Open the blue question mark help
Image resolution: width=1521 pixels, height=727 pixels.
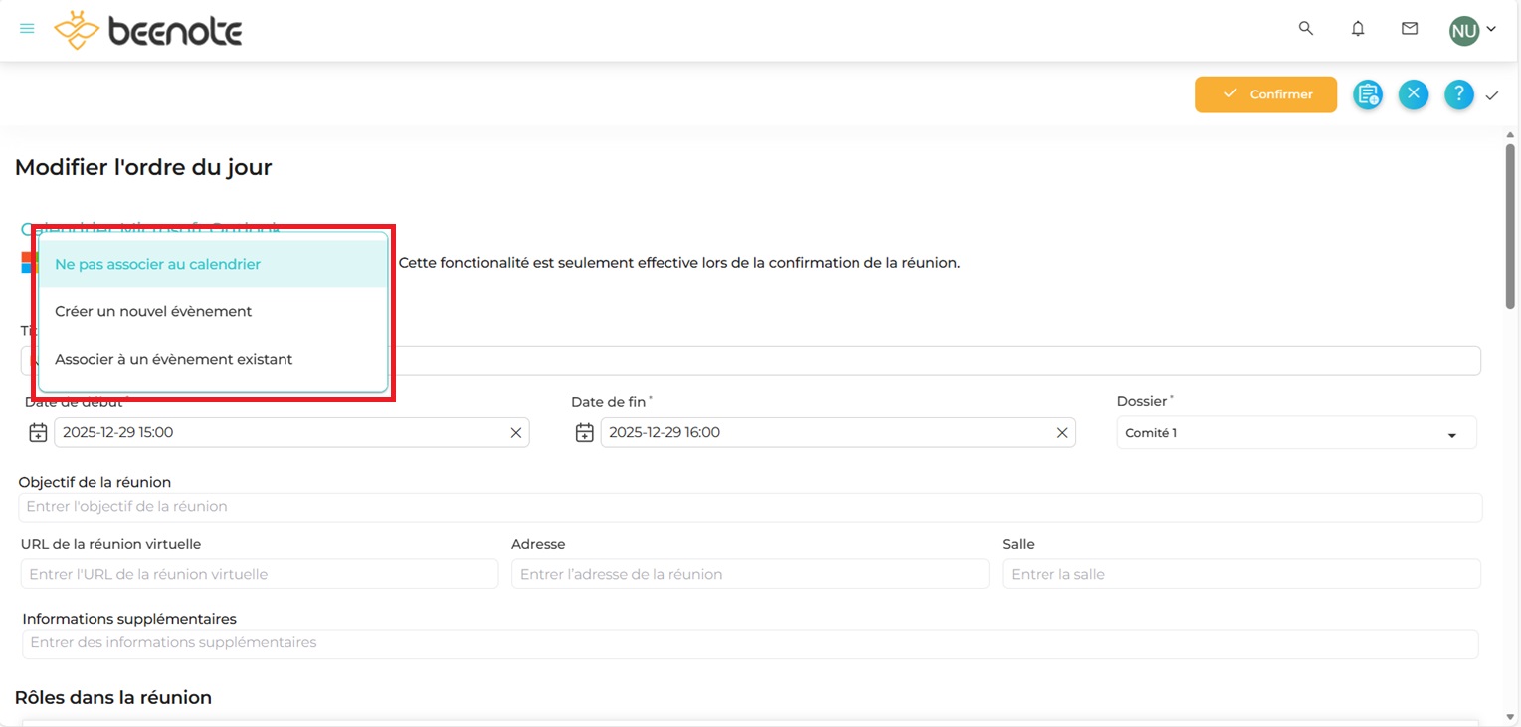click(x=1458, y=94)
